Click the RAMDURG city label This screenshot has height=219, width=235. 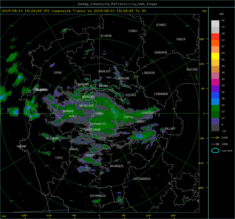coord(83,84)
